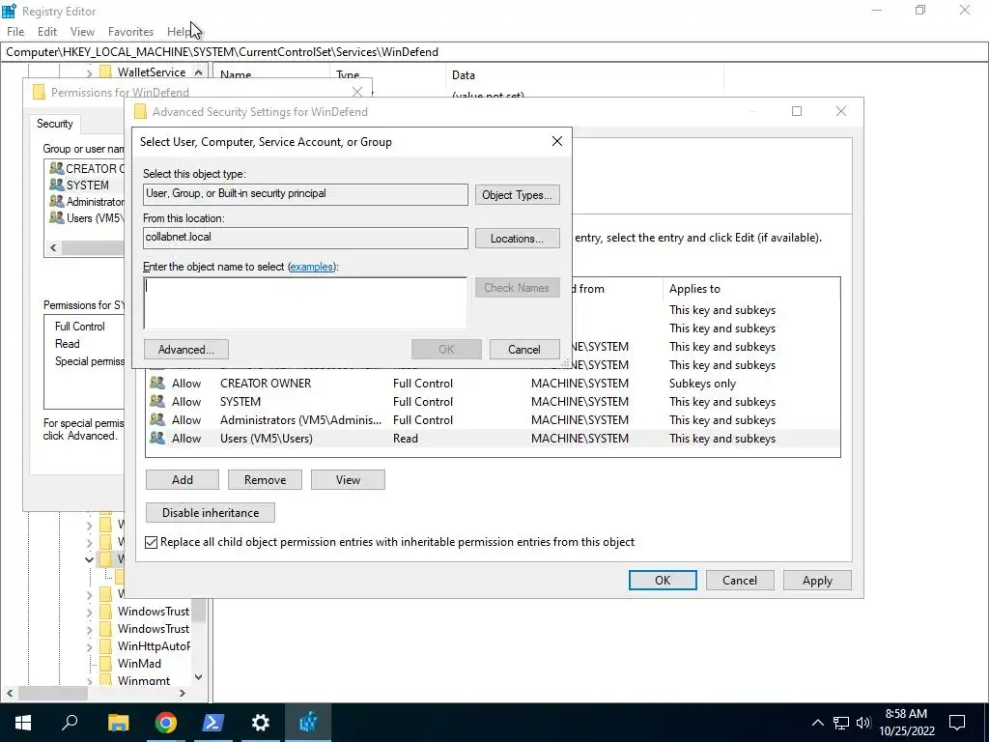Focus the object name text box

305,302
